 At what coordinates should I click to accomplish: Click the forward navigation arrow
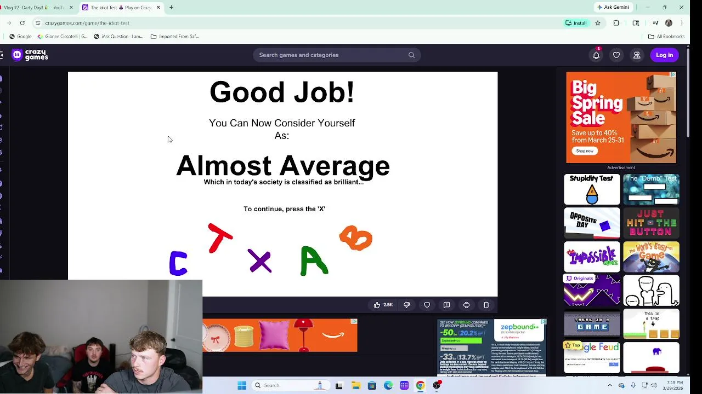[9, 23]
